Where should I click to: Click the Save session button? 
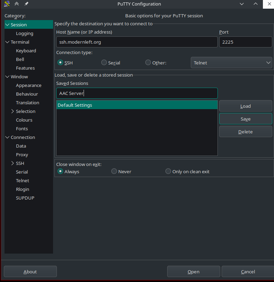(246, 119)
